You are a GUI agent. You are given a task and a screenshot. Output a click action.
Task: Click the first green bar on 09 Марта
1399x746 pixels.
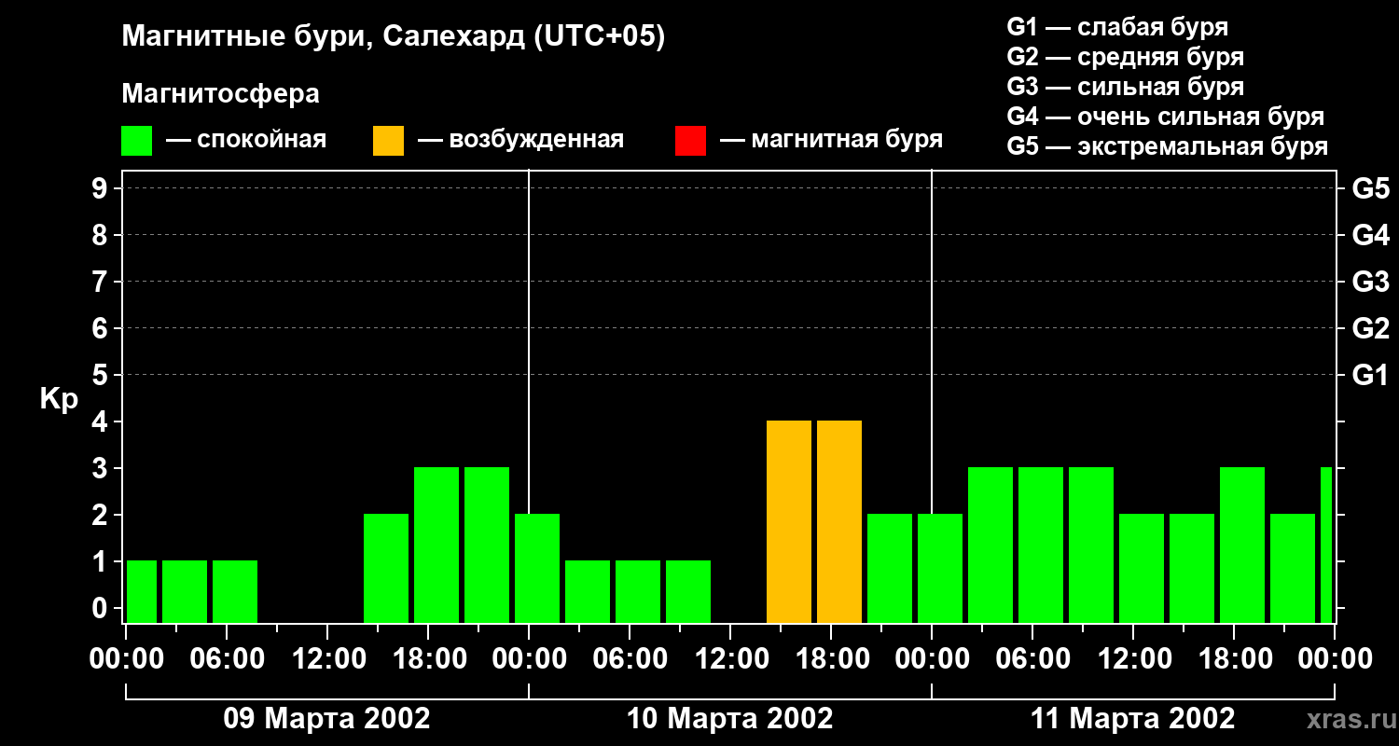pyautogui.click(x=142, y=592)
